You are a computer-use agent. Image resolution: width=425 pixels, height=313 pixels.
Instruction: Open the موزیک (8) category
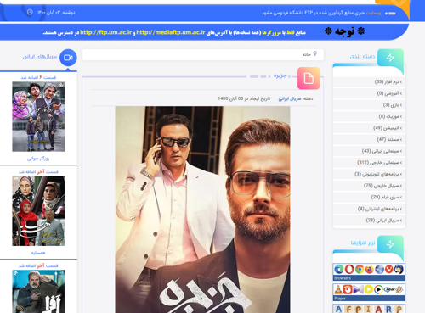click(x=369, y=116)
